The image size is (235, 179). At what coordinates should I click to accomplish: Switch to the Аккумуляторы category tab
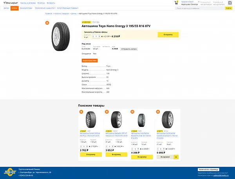[26, 8]
